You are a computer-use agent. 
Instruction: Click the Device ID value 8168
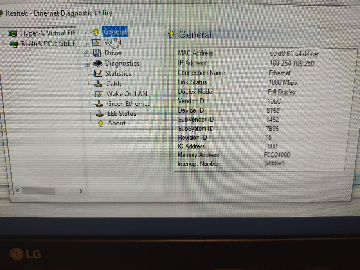click(273, 111)
